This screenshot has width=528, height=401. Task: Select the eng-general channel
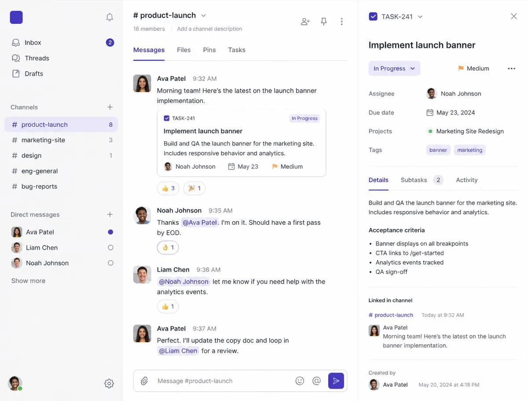61,171
